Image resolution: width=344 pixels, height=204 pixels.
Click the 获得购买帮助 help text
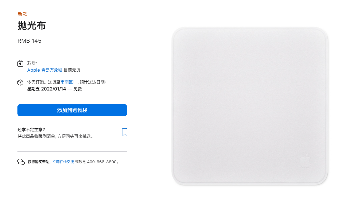pyautogui.click(x=39, y=162)
